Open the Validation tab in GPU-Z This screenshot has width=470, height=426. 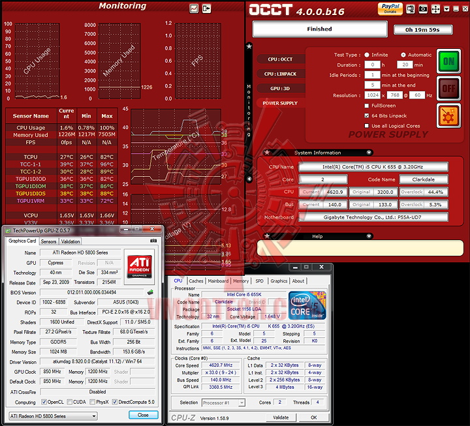point(70,241)
